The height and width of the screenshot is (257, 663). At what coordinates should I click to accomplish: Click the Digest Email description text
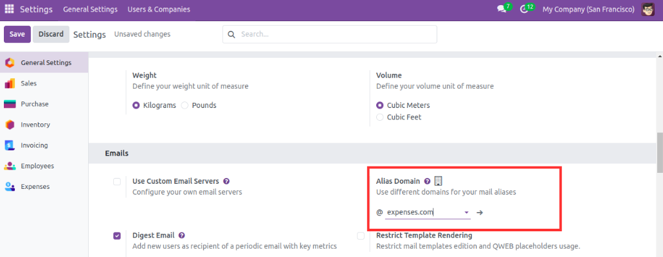coord(235,246)
